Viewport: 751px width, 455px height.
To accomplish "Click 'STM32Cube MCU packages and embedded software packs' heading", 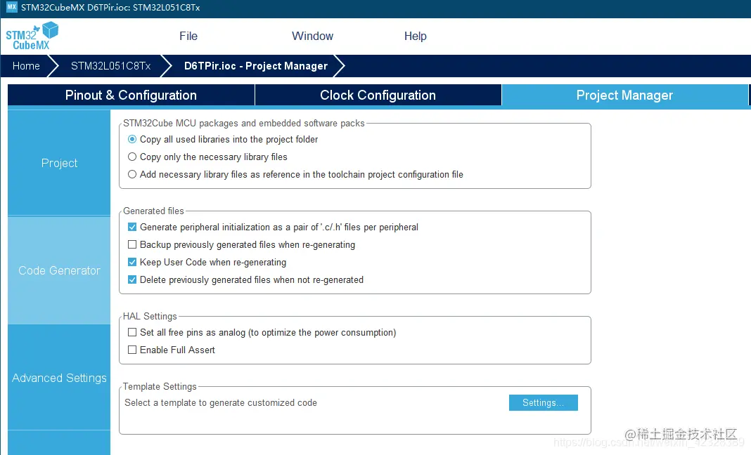I will (244, 123).
